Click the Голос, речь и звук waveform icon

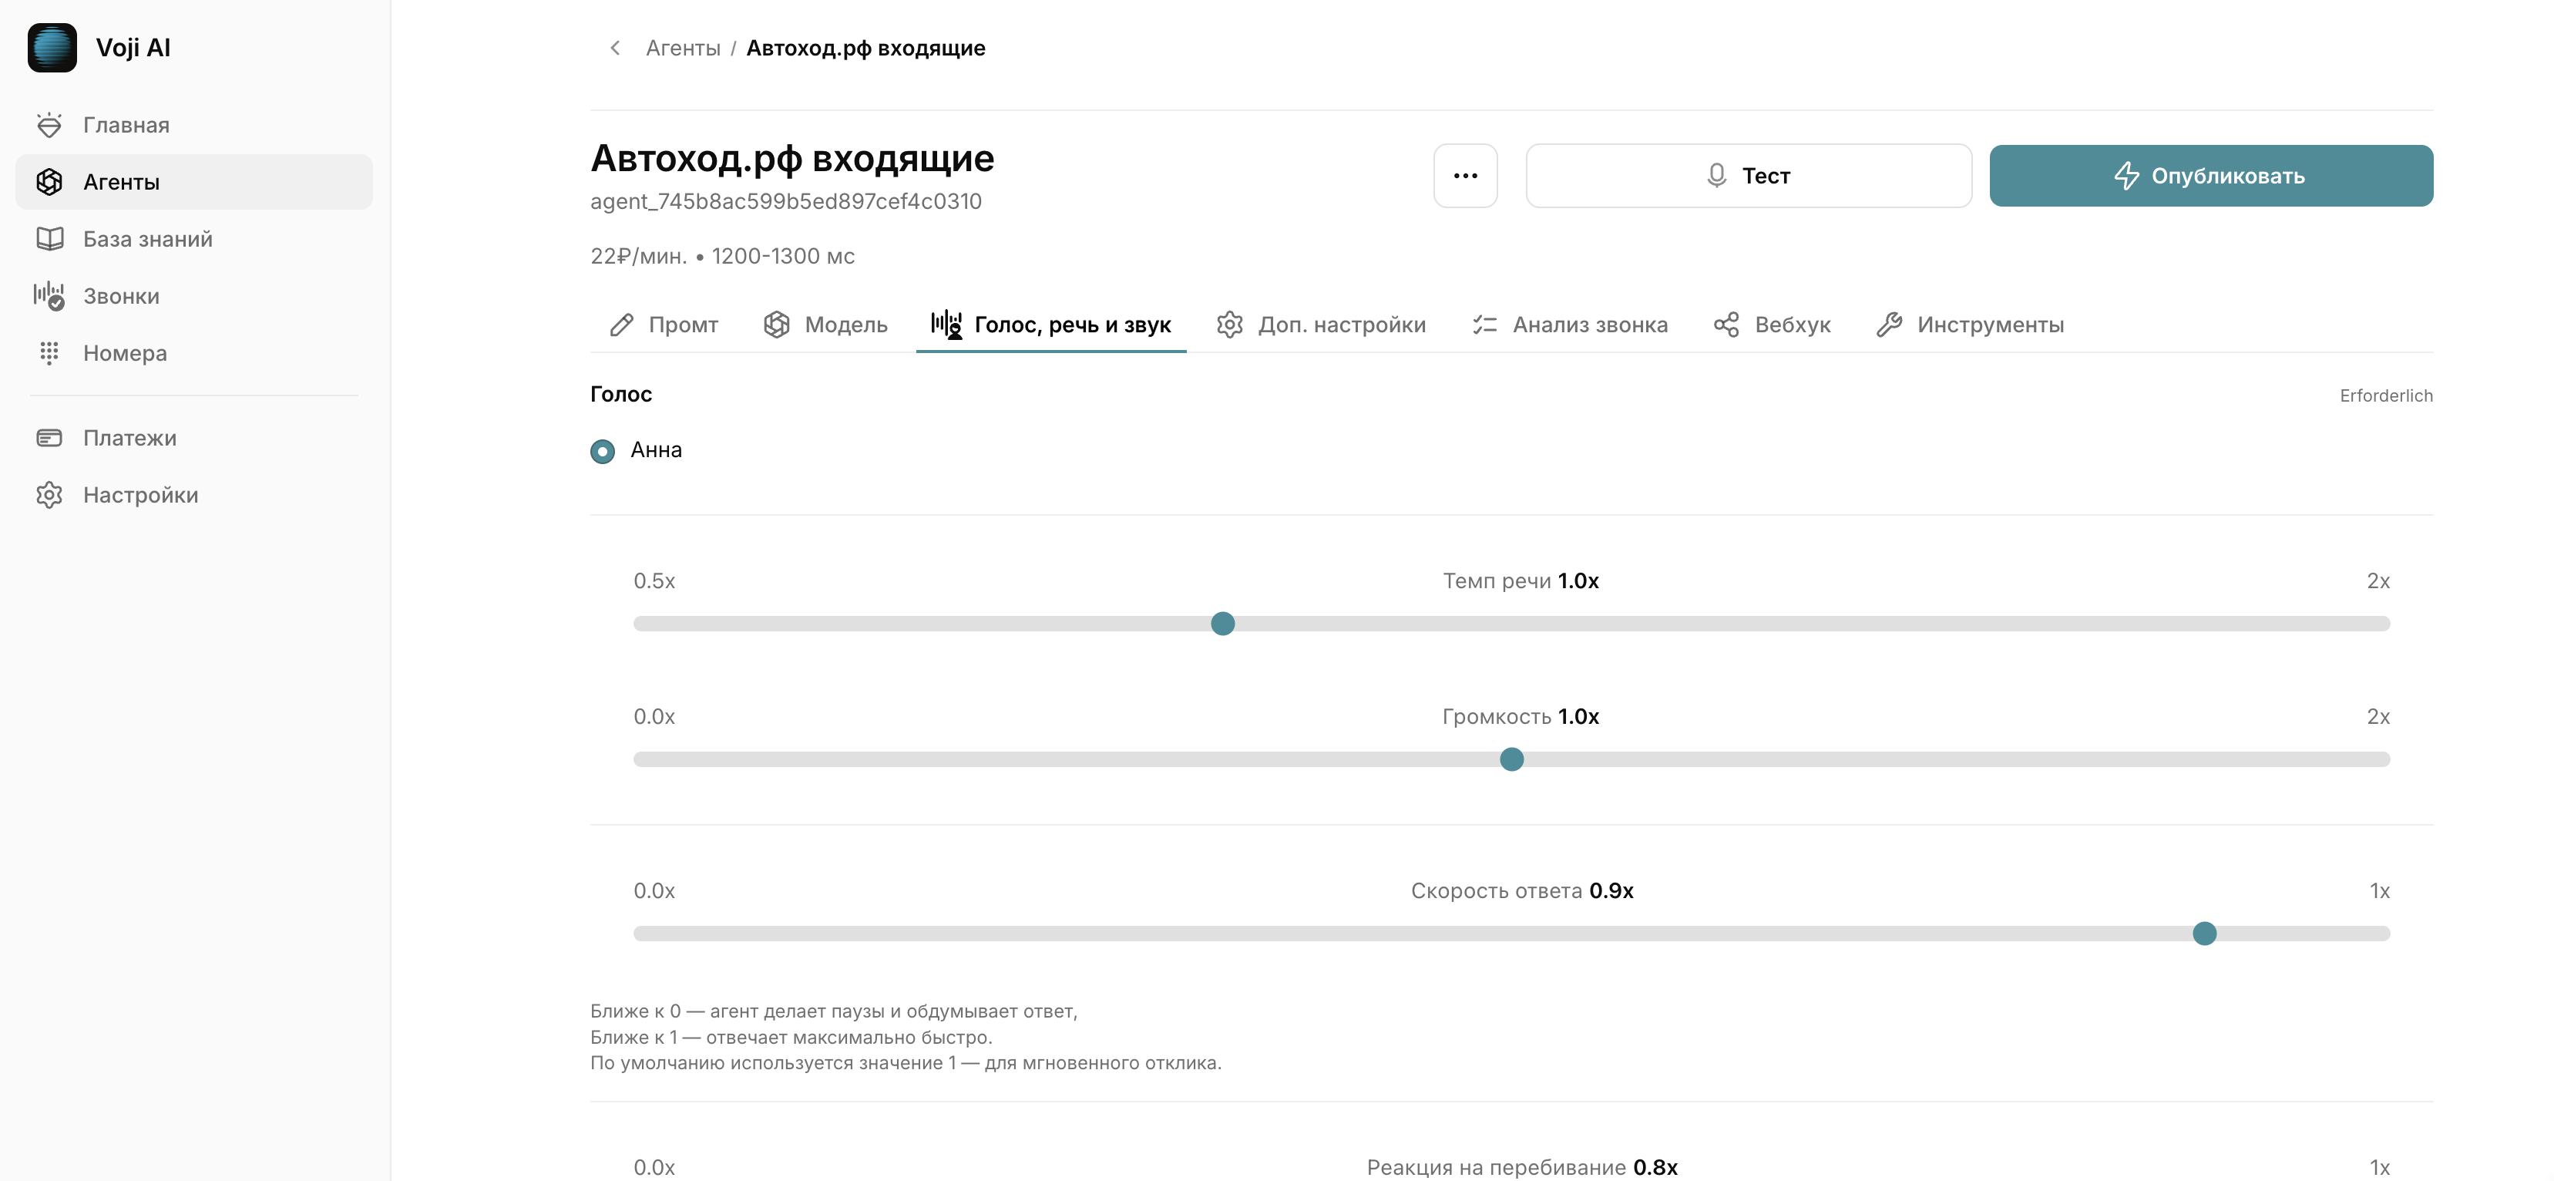(x=946, y=325)
